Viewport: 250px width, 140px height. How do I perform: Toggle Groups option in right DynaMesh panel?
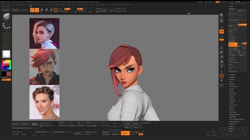tap(240, 43)
